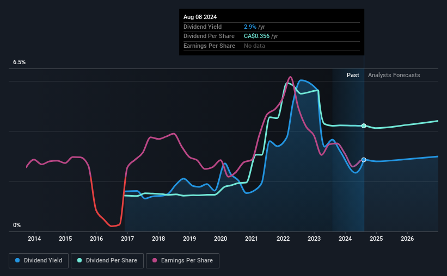The width and height of the screenshot is (447, 276).
Task: Click the teal Dividend Per Share legend dot
Action: [x=79, y=260]
